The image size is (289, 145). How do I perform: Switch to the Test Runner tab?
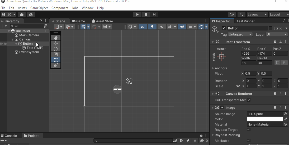pyautogui.click(x=245, y=21)
